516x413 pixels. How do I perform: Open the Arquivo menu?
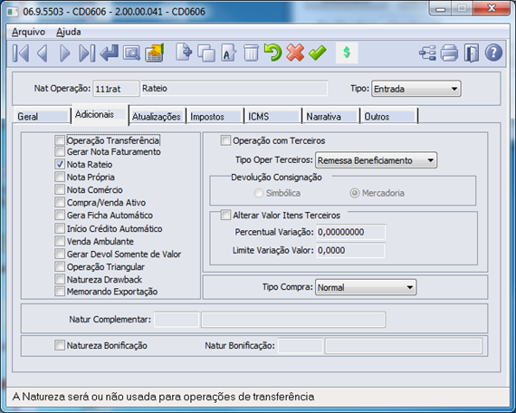pos(28,32)
